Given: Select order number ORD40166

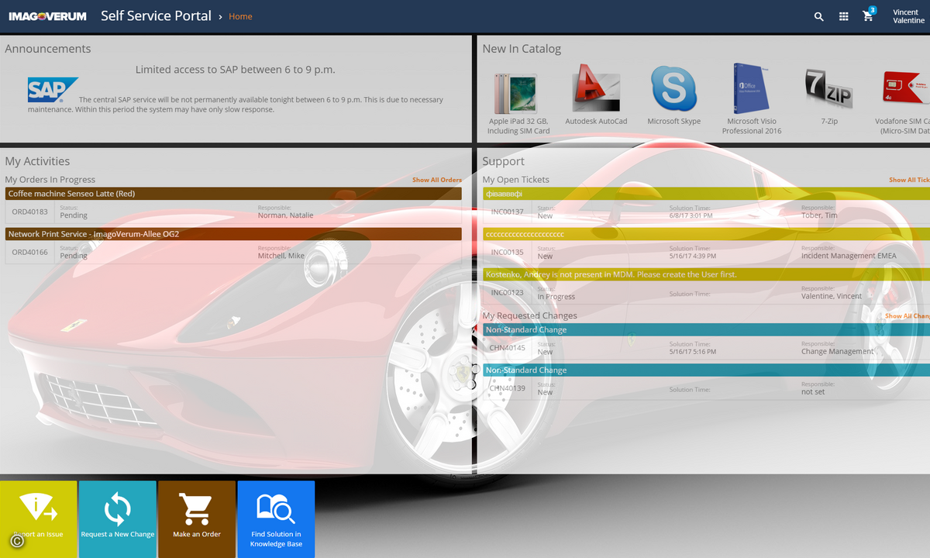Looking at the screenshot, I should coord(30,252).
